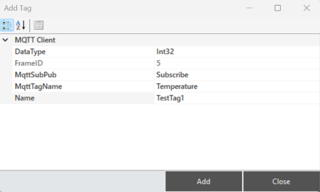Click the Add button
The image size is (320, 192).
pyautogui.click(x=204, y=181)
